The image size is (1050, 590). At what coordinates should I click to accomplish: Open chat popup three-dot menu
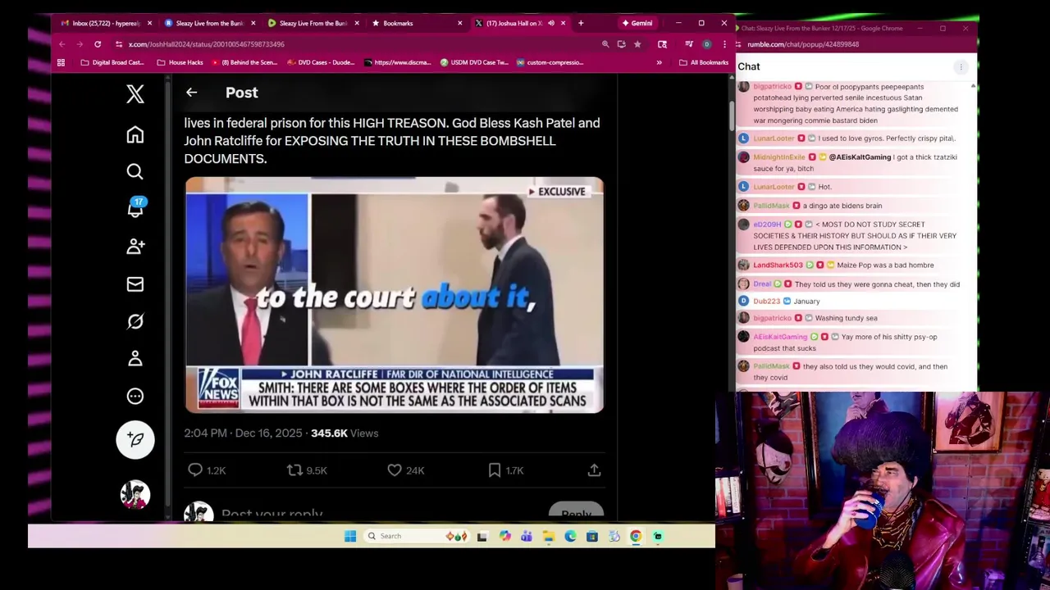pos(961,66)
